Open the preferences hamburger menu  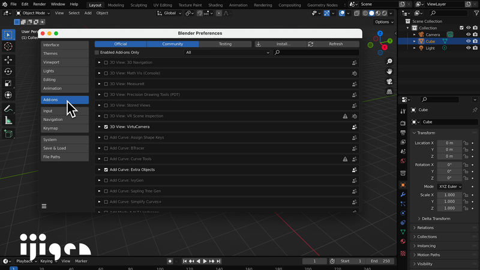point(44,206)
